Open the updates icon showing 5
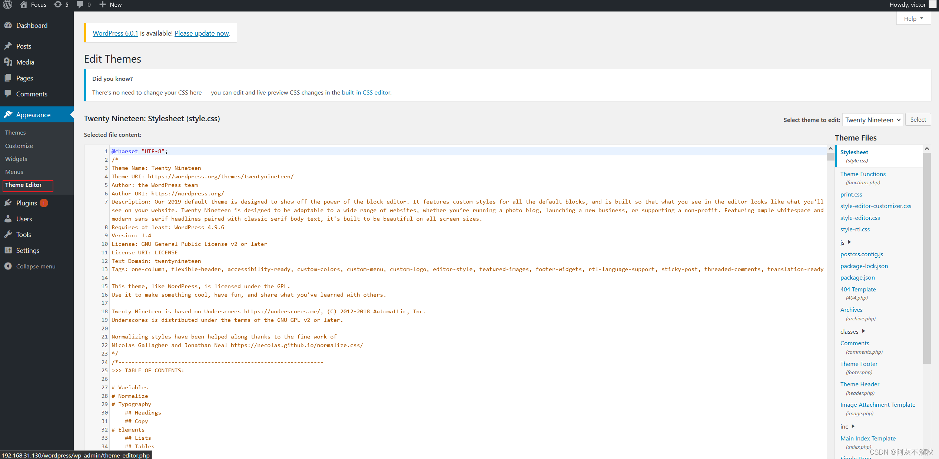 pos(58,4)
